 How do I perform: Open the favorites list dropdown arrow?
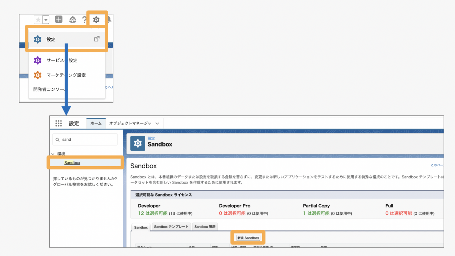click(x=46, y=20)
